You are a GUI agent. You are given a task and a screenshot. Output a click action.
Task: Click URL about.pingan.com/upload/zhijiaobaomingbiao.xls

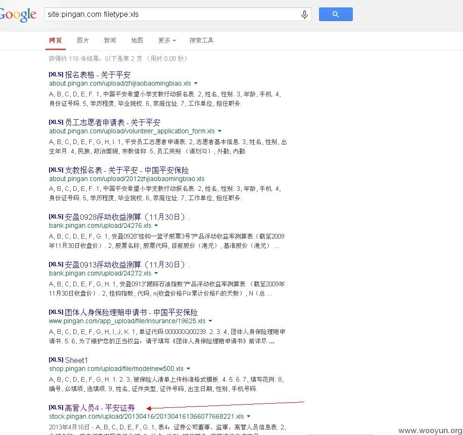[x=120, y=83]
